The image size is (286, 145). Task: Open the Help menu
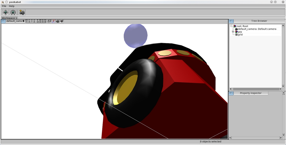tap(11, 6)
